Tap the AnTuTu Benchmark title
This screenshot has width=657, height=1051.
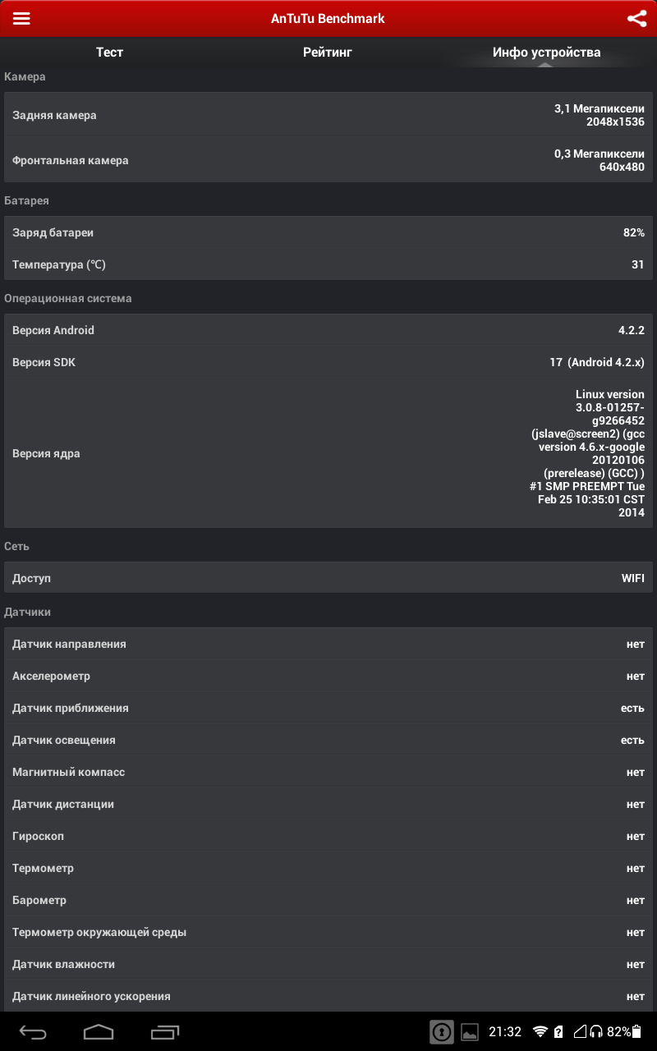point(328,18)
